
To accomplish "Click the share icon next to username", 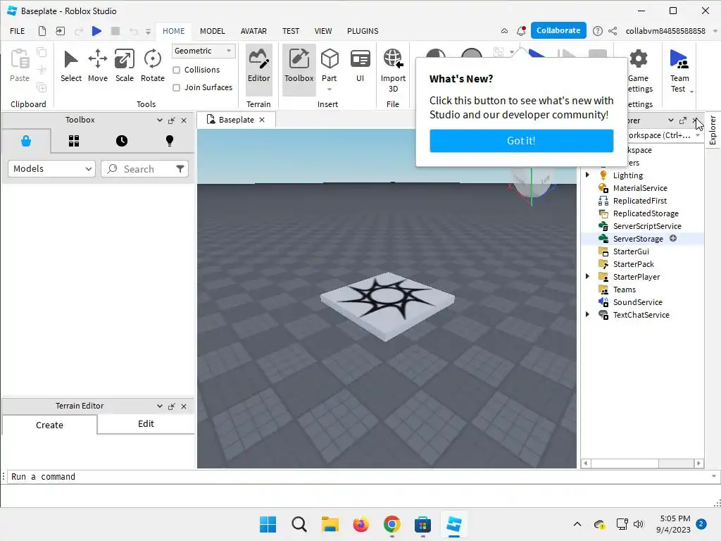I will click(x=613, y=31).
